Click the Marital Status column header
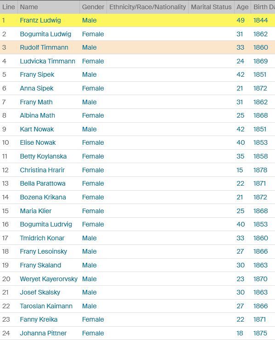Viewport: 275px width, 340px height. click(211, 7)
